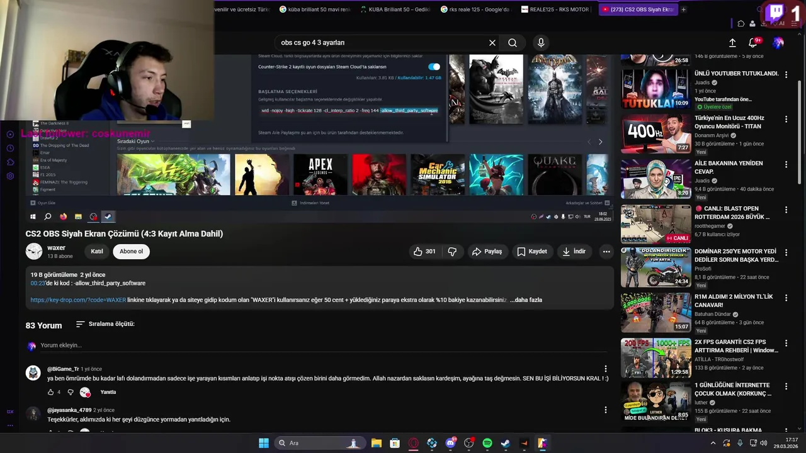This screenshot has width=806, height=453.
Task: Subscribe with the Abone ol button
Action: click(132, 251)
